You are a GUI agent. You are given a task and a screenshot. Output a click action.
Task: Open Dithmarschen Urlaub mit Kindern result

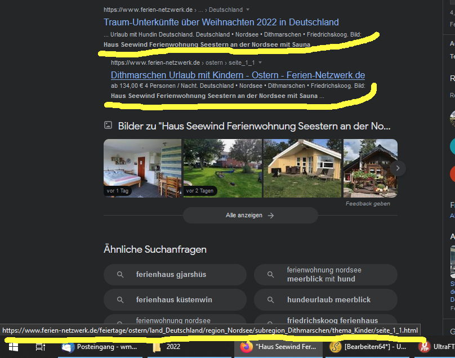[x=238, y=75]
